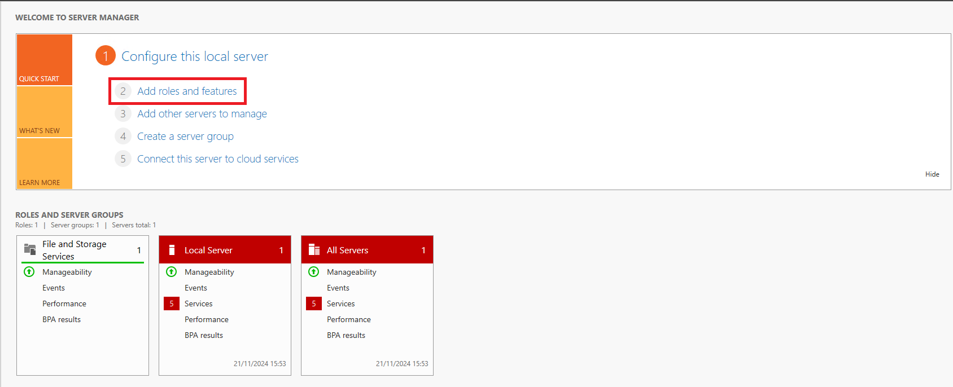Click the Local Server tile icon
Image resolution: width=953 pixels, height=387 pixels.
pyautogui.click(x=172, y=250)
